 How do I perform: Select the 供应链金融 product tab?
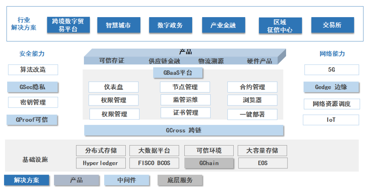(164, 61)
